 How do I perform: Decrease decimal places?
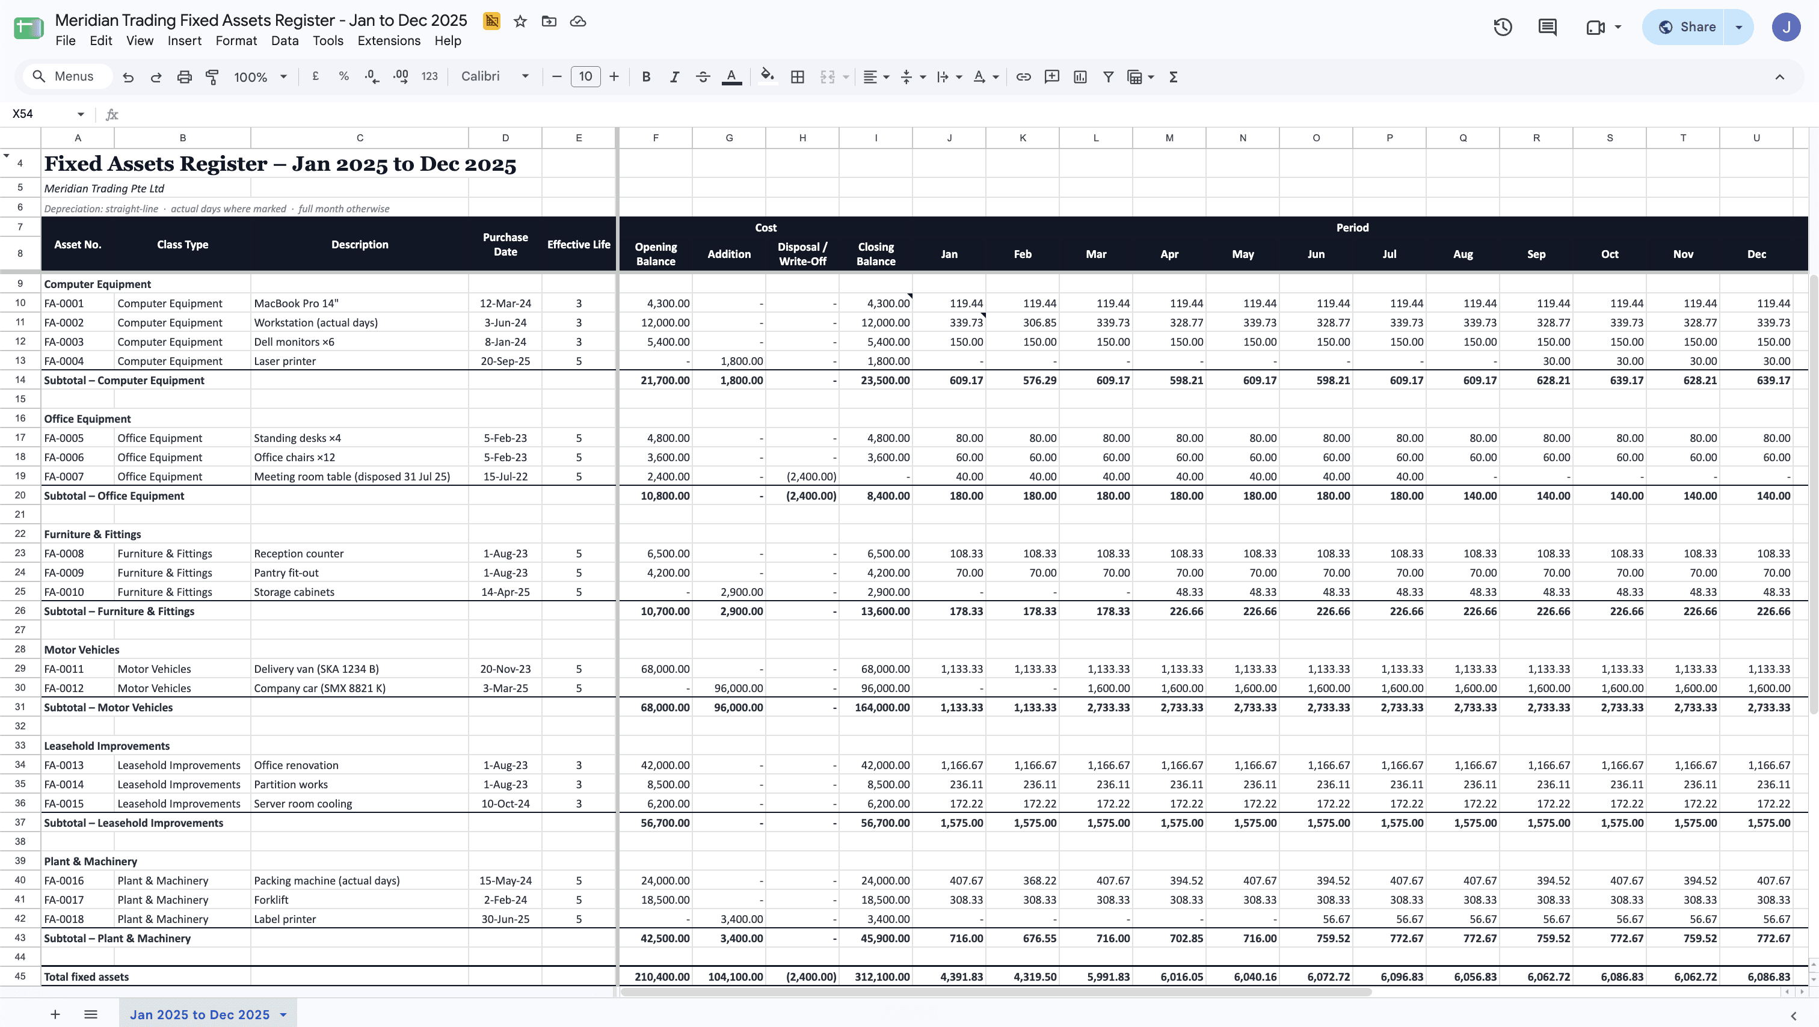pos(372,76)
